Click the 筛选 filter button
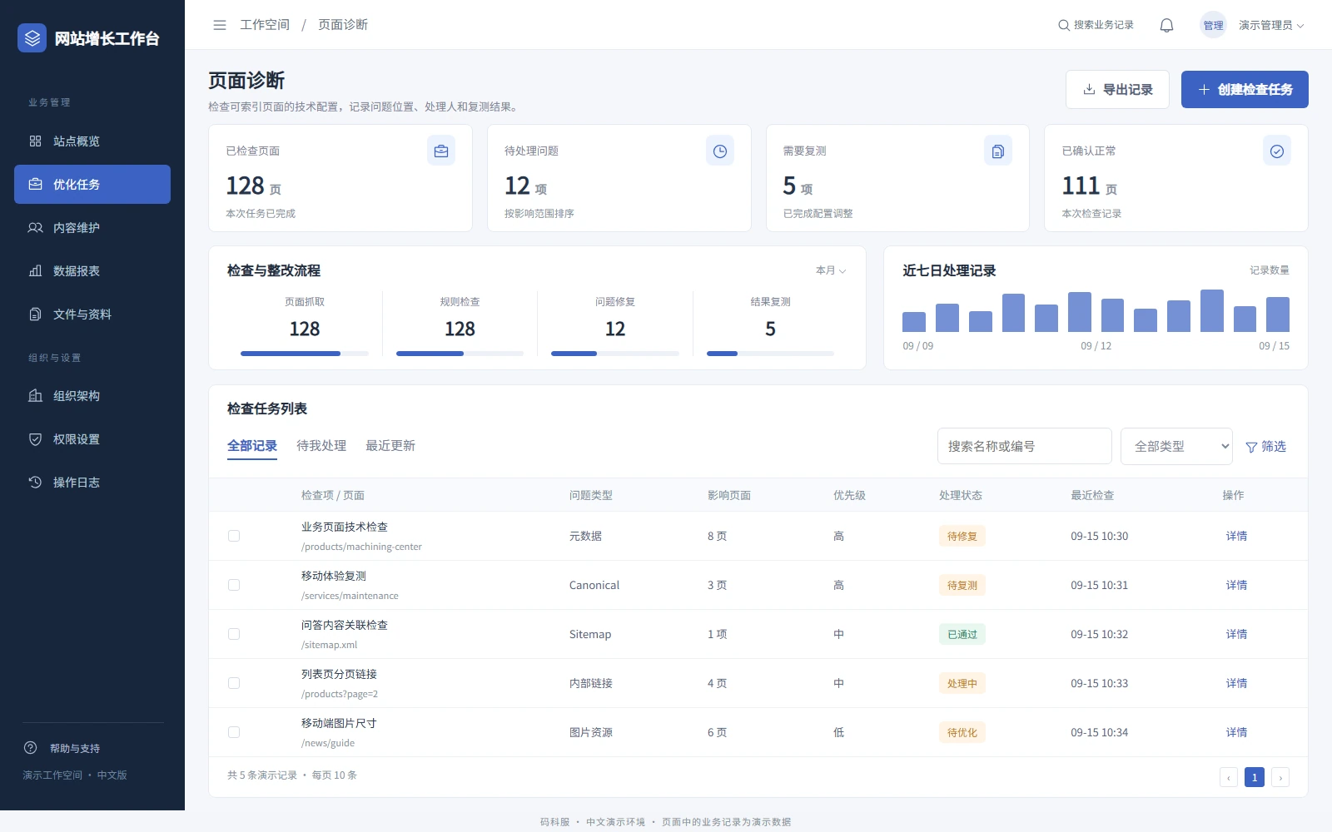 pos(1265,447)
